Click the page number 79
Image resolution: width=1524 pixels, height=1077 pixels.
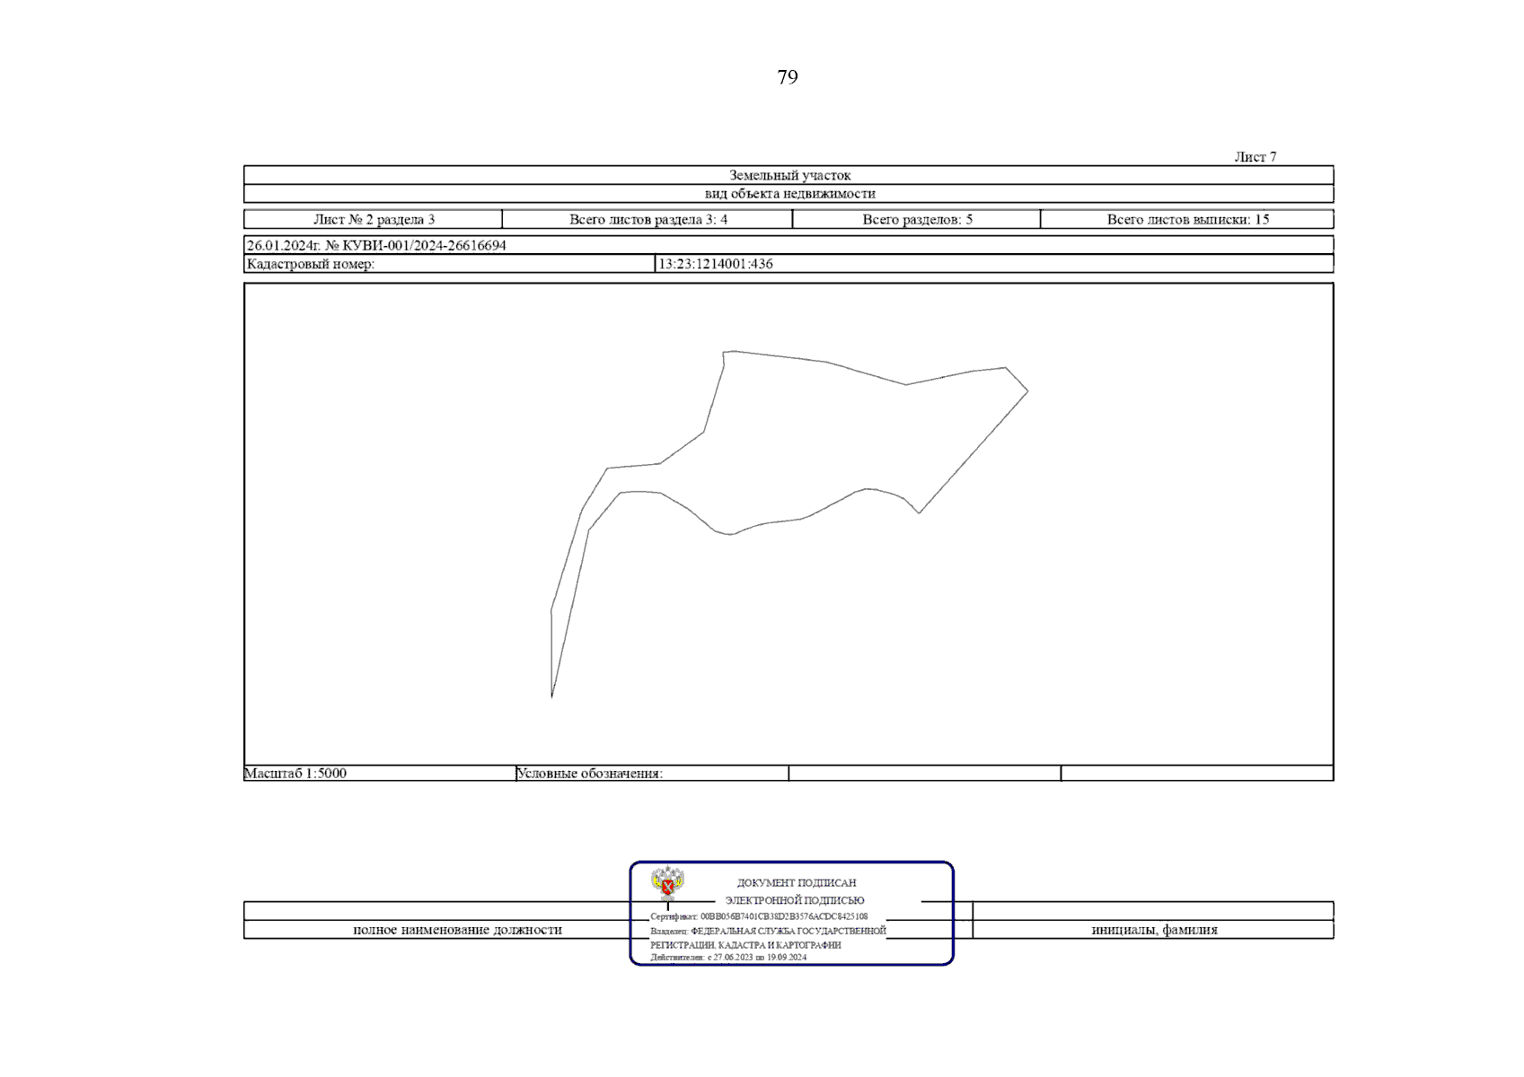(787, 78)
